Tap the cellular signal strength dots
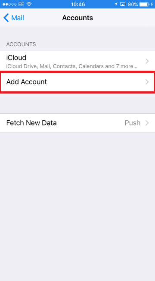Screen dimensions: 155x281 pyautogui.click(x=9, y=4)
